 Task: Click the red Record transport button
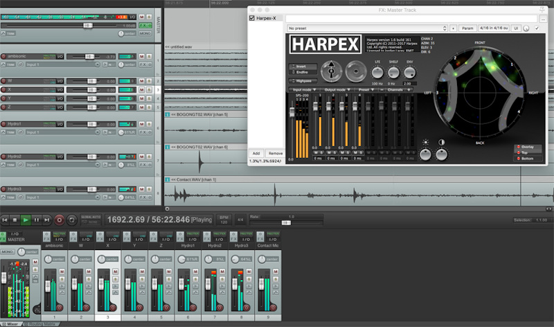(60, 220)
